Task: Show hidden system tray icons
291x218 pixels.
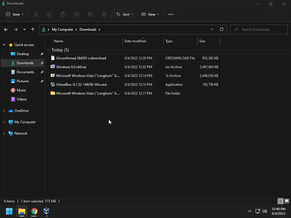Action: pos(250,211)
